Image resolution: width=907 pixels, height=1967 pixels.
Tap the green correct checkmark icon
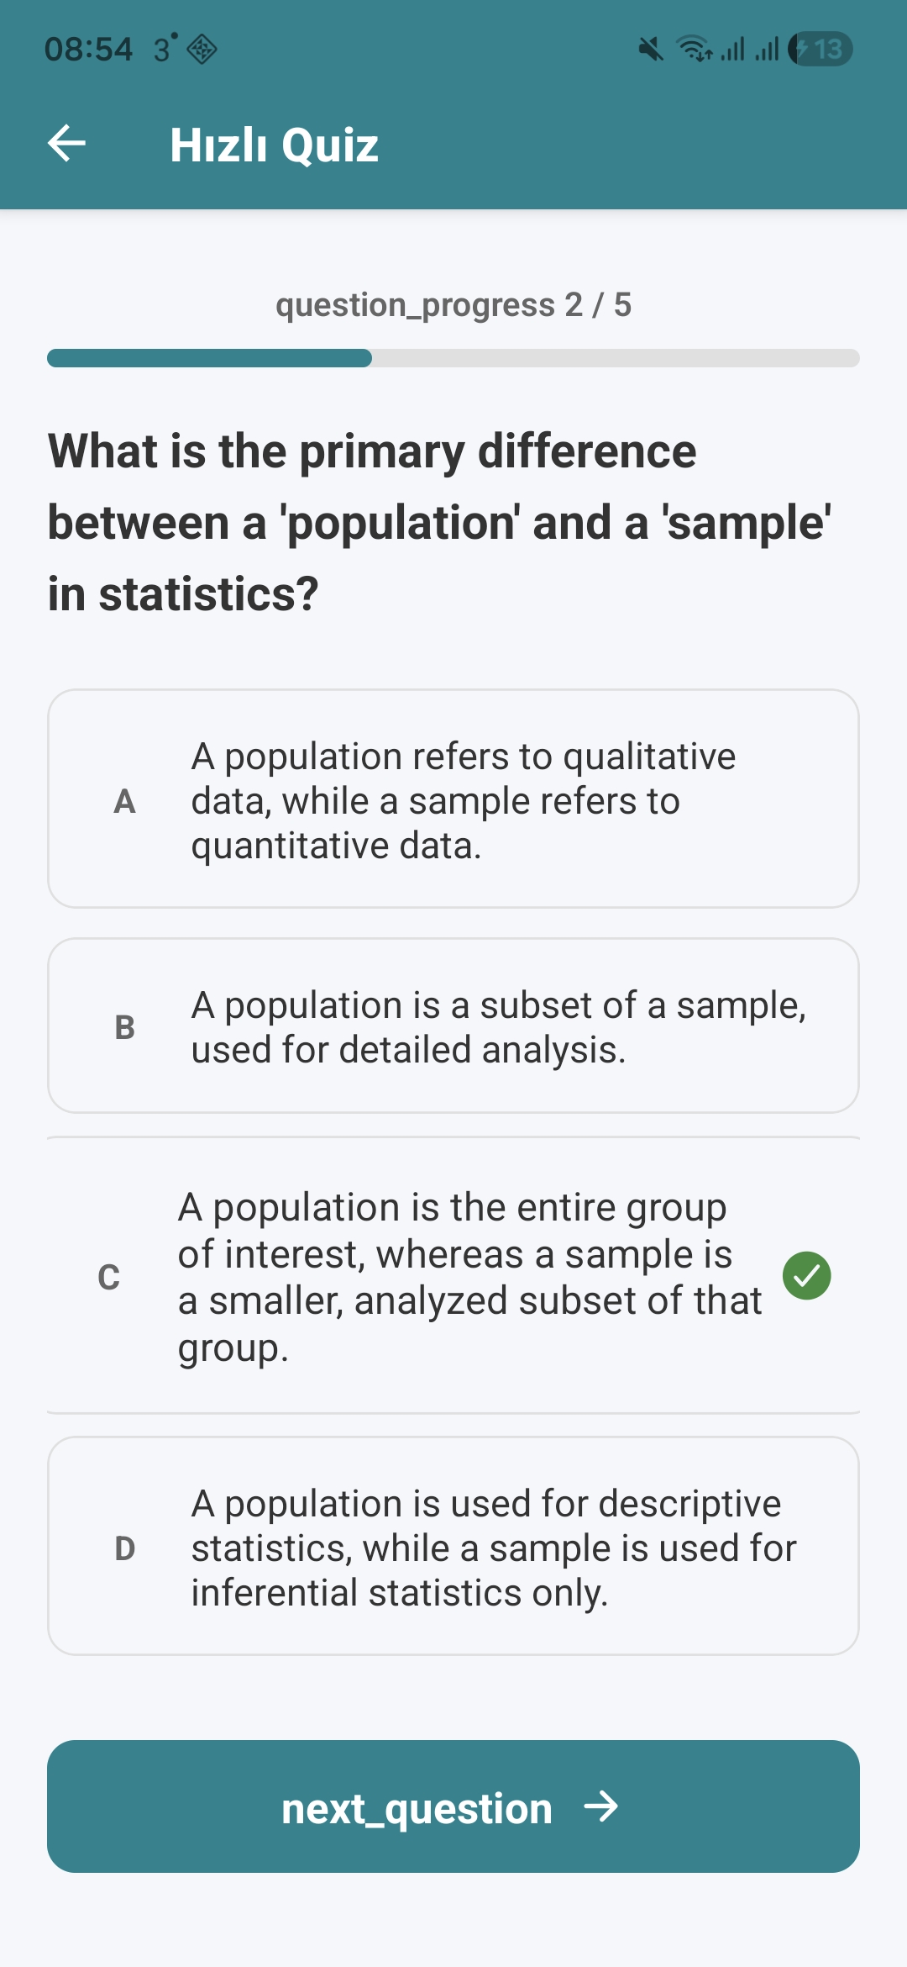[x=806, y=1275]
